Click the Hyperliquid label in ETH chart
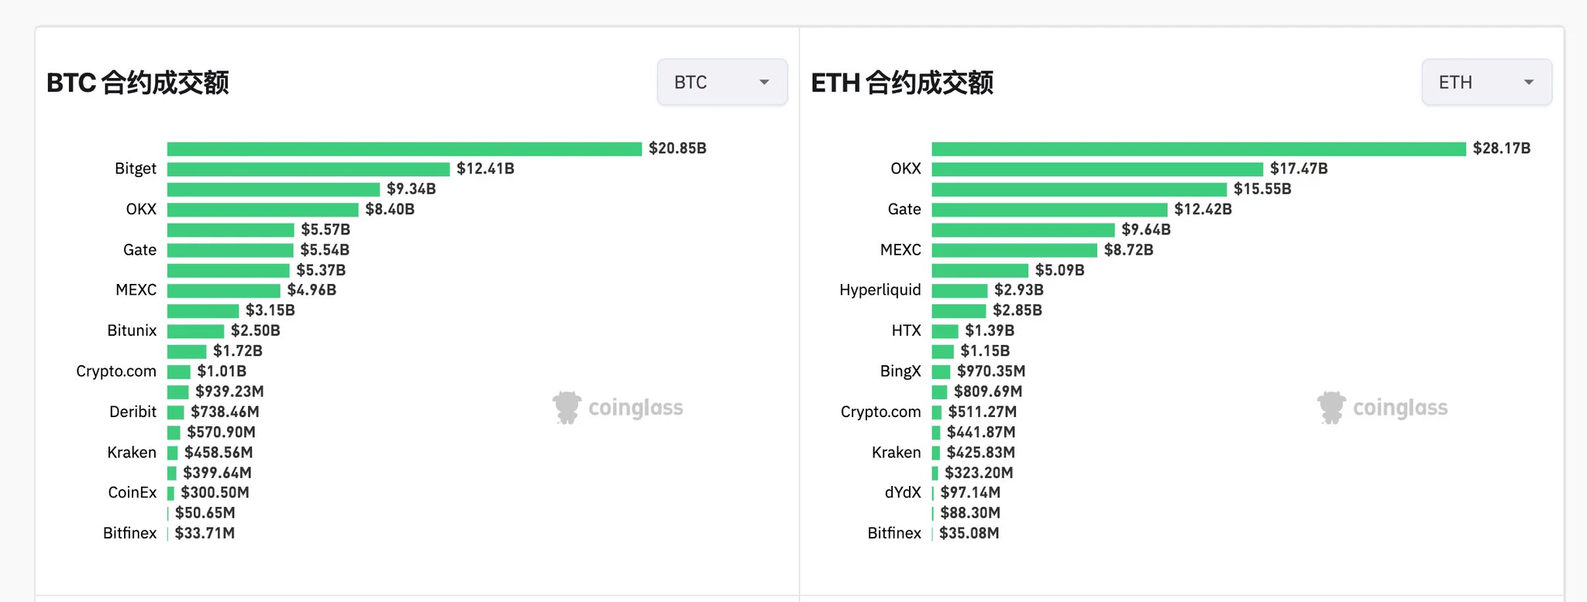 tap(880, 290)
